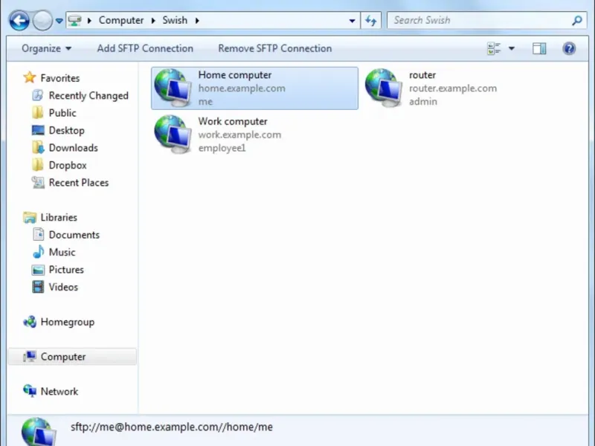Screen dimensions: 595x446
Task: Open the Music library
Action: pyautogui.click(x=62, y=252)
